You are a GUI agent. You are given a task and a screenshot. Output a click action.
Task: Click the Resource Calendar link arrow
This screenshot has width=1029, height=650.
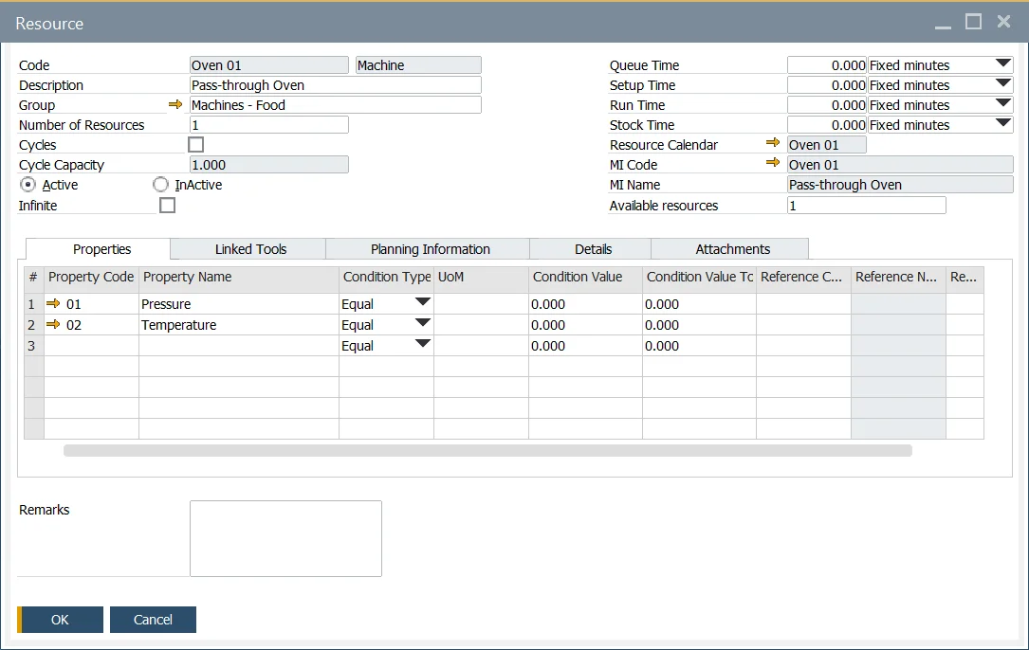tap(773, 144)
